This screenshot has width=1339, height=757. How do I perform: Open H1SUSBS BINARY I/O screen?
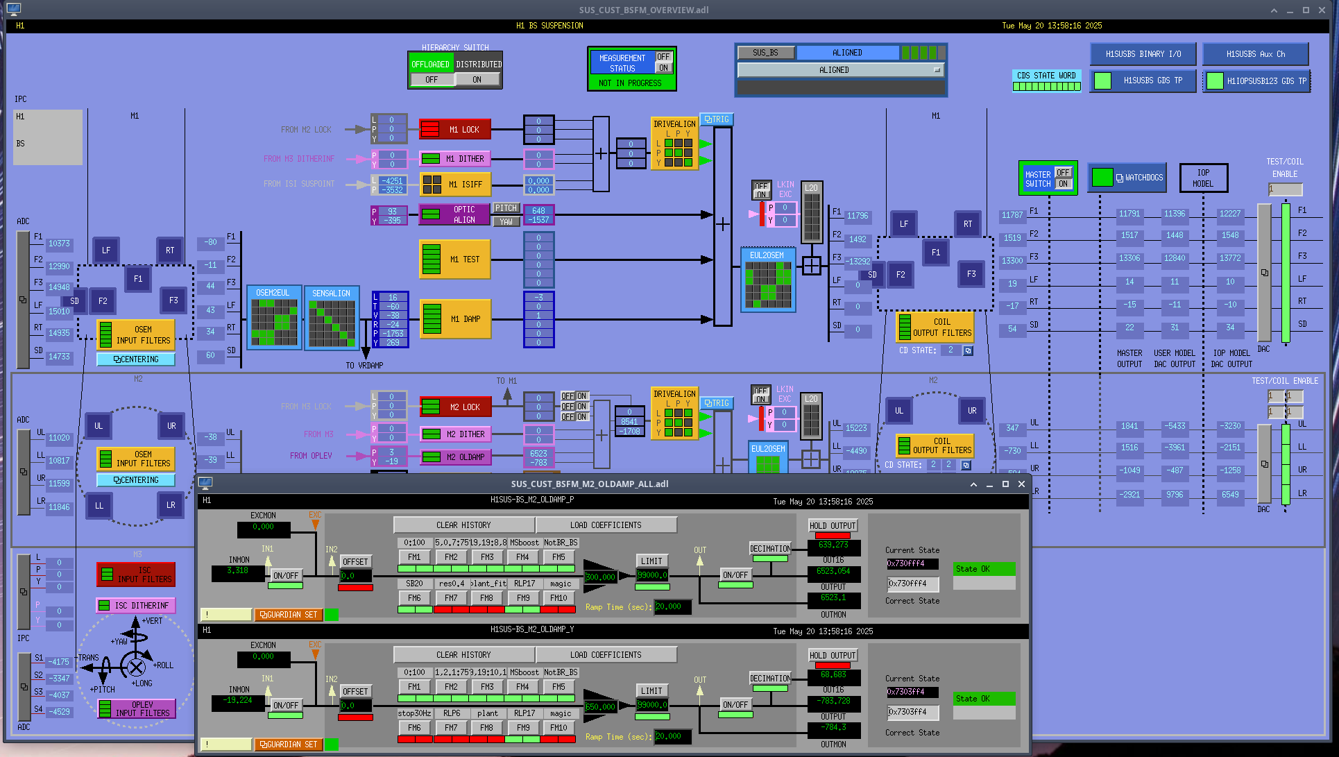(x=1143, y=53)
